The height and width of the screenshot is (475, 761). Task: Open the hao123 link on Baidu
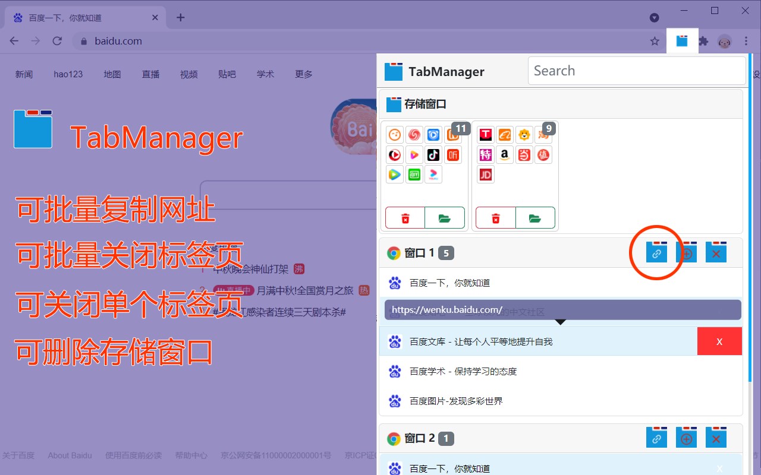68,74
